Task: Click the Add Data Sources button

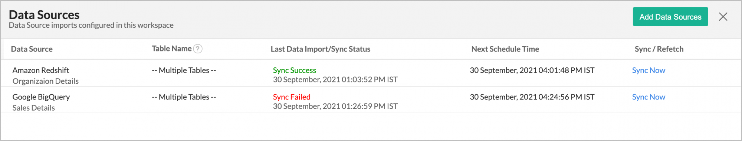Action: [670, 17]
